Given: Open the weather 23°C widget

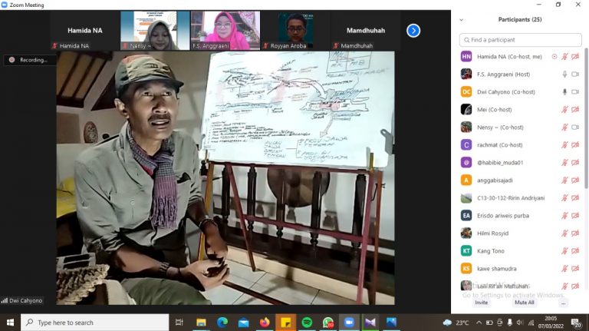Looking at the screenshot, I should tap(456, 323).
